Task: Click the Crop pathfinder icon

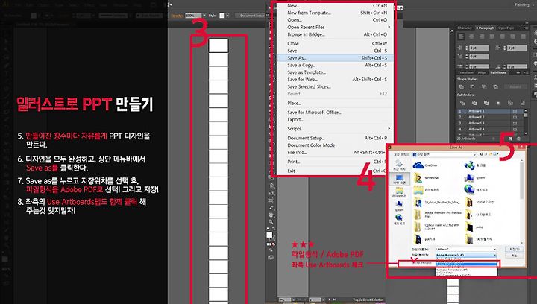Action: tap(498, 103)
